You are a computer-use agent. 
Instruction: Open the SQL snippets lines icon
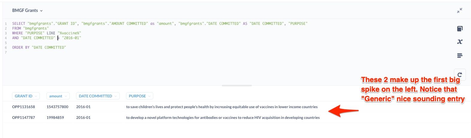pyautogui.click(x=460, y=56)
